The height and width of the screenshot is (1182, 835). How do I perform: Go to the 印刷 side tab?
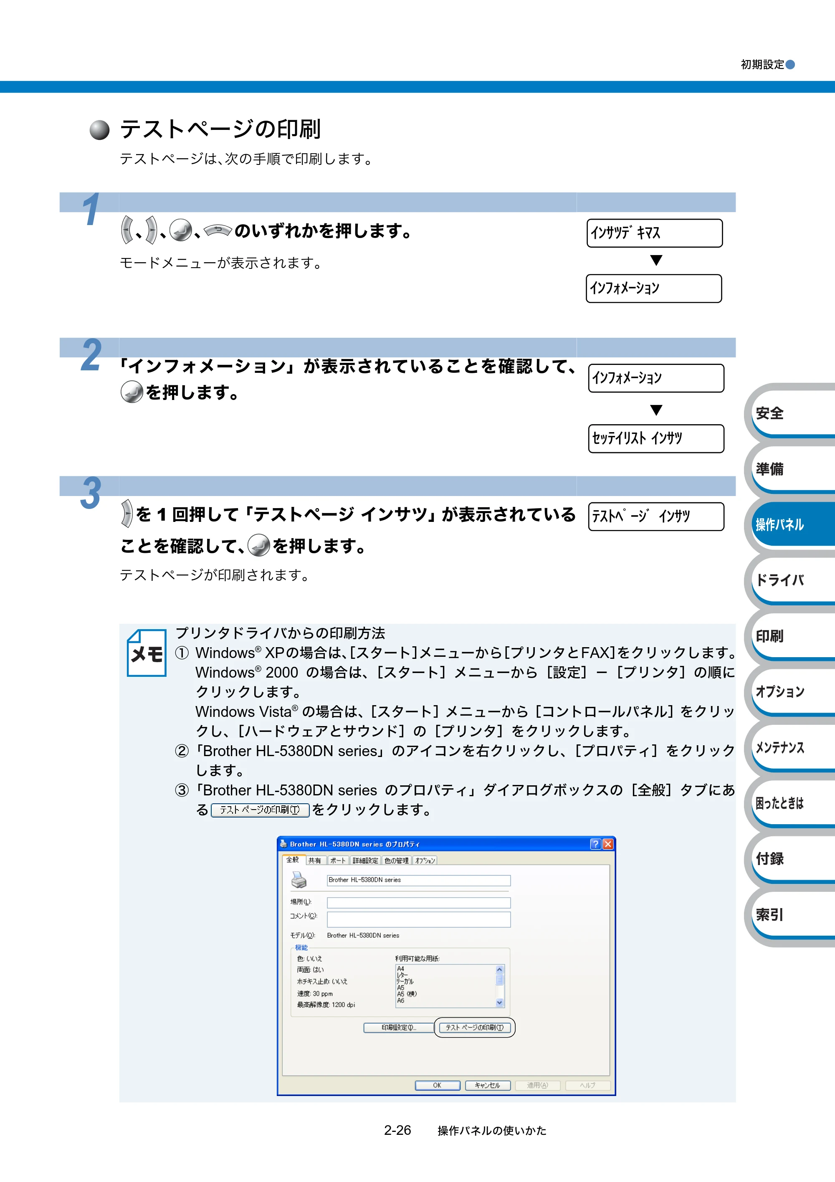793,636
